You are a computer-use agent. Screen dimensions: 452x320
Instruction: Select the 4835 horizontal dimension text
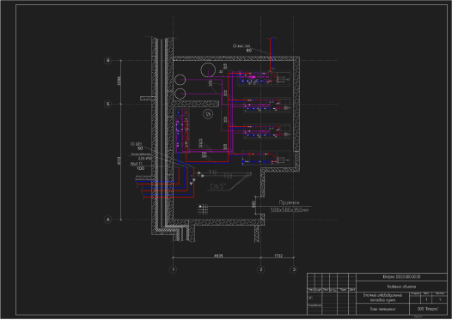(218, 256)
